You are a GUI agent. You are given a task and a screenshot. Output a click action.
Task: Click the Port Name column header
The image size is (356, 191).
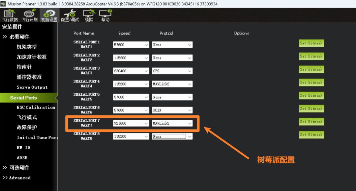pyautogui.click(x=84, y=33)
